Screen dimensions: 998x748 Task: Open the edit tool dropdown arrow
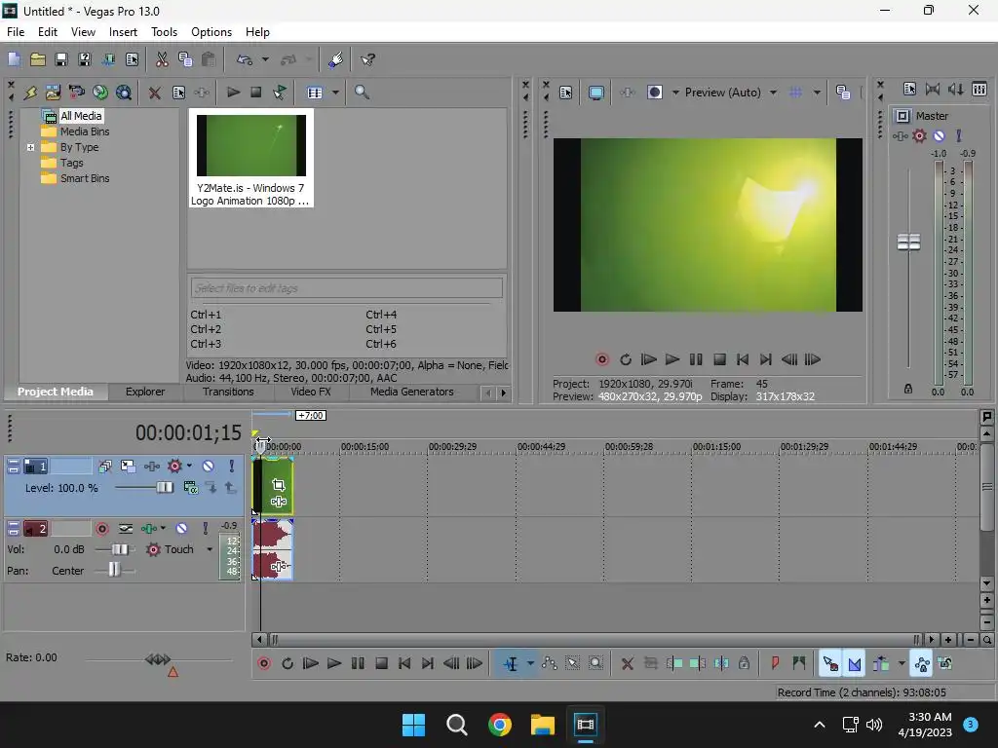click(530, 664)
